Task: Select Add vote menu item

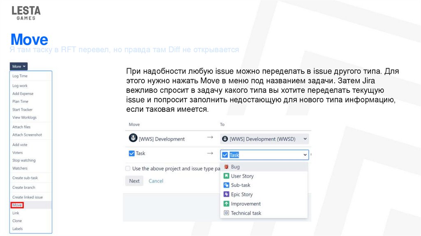Action: tap(30, 144)
